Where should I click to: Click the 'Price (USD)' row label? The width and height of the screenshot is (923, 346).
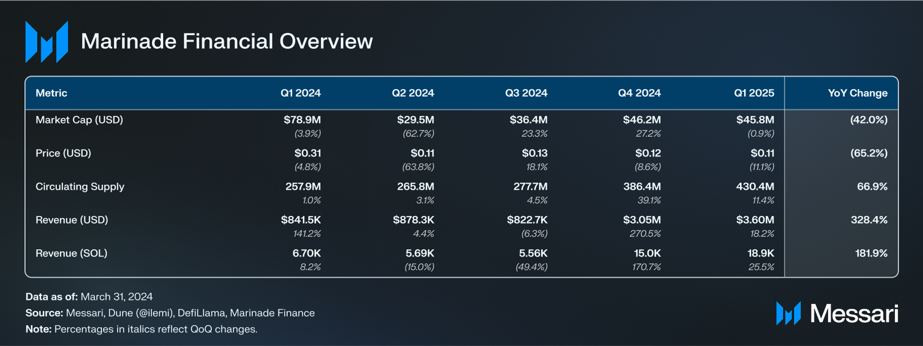[x=63, y=153]
